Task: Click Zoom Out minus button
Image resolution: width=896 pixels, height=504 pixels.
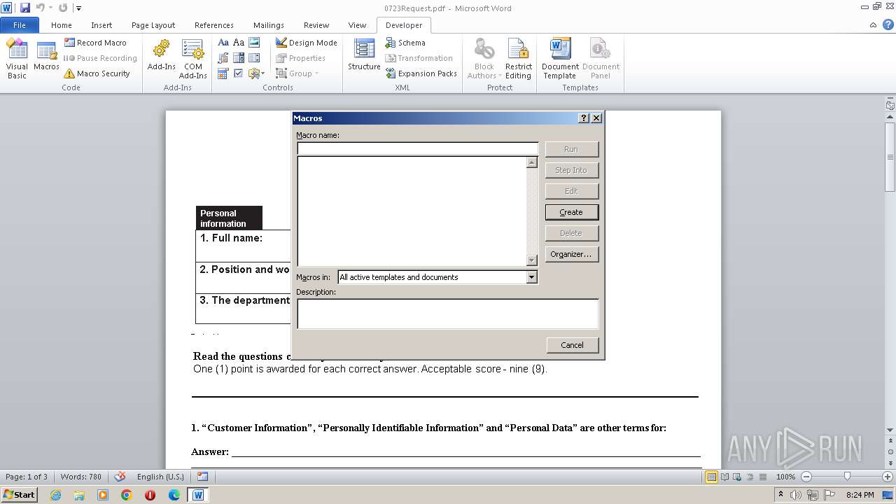Action: (806, 477)
